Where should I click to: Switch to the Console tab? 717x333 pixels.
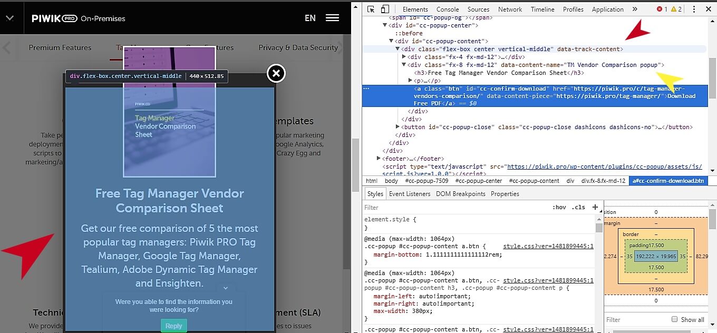click(x=447, y=9)
